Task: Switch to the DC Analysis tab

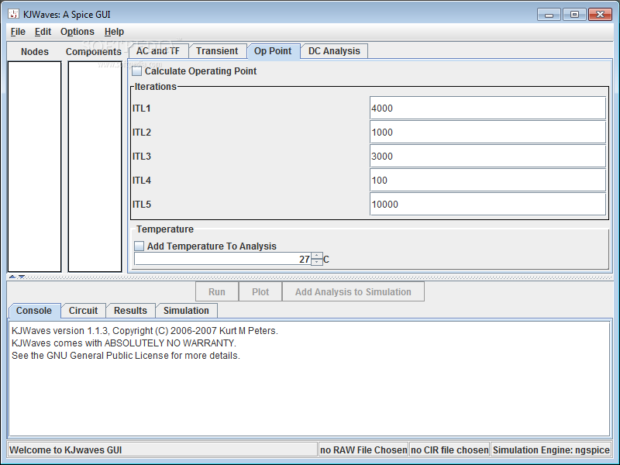Action: click(334, 51)
